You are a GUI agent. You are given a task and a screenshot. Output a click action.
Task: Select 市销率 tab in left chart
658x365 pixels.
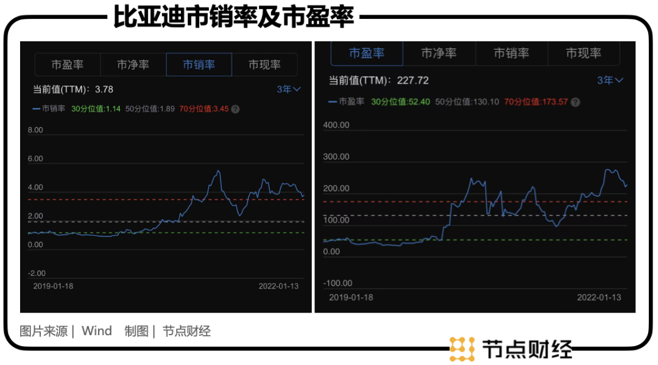pyautogui.click(x=199, y=64)
